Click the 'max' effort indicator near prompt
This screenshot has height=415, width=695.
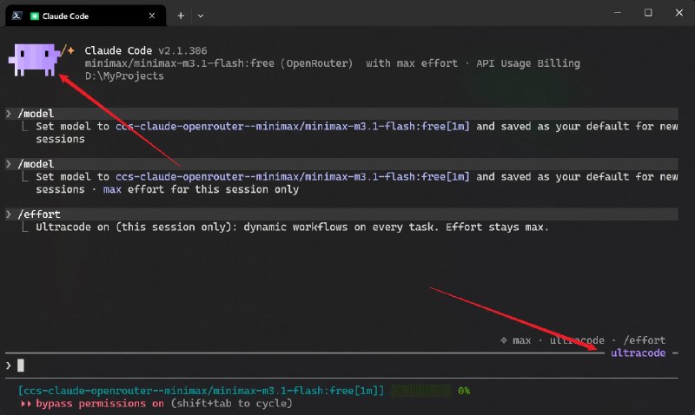pos(522,340)
